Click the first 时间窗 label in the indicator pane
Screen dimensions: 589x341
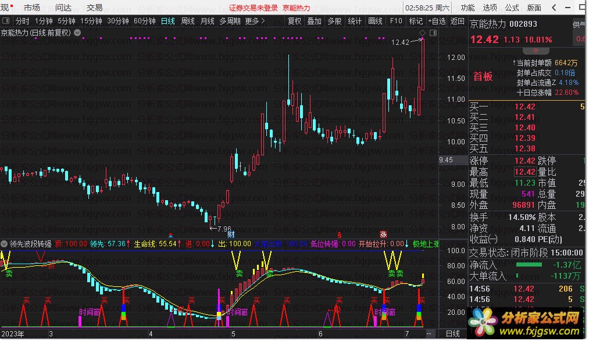[x=90, y=312]
